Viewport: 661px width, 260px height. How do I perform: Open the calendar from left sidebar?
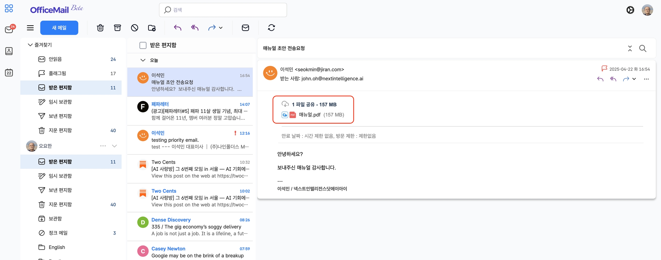pyautogui.click(x=9, y=73)
